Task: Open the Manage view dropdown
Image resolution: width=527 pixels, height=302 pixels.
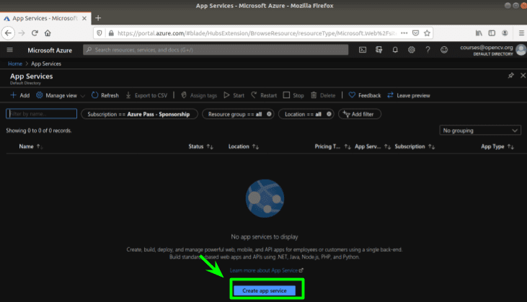Action: [61, 95]
